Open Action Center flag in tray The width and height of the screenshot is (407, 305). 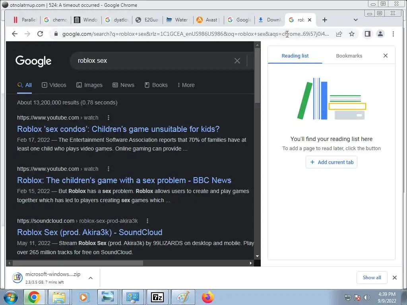(357, 297)
